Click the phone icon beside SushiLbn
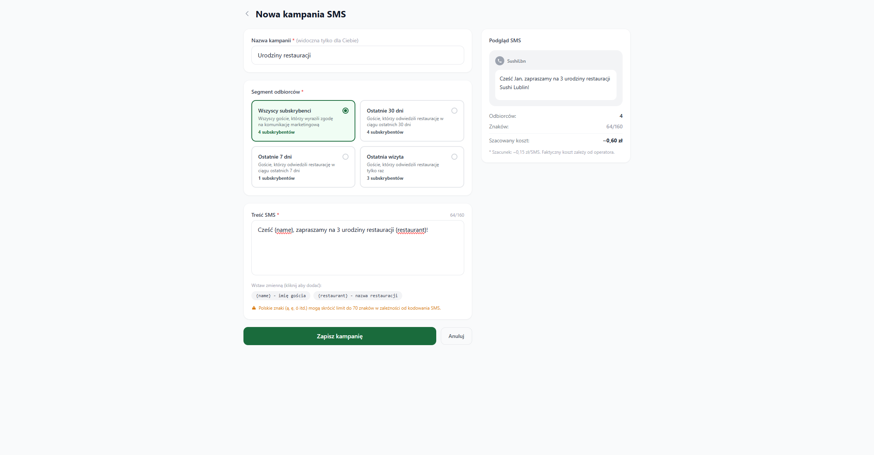 coord(500,61)
